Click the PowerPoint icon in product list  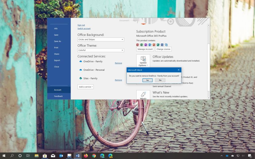point(154,45)
